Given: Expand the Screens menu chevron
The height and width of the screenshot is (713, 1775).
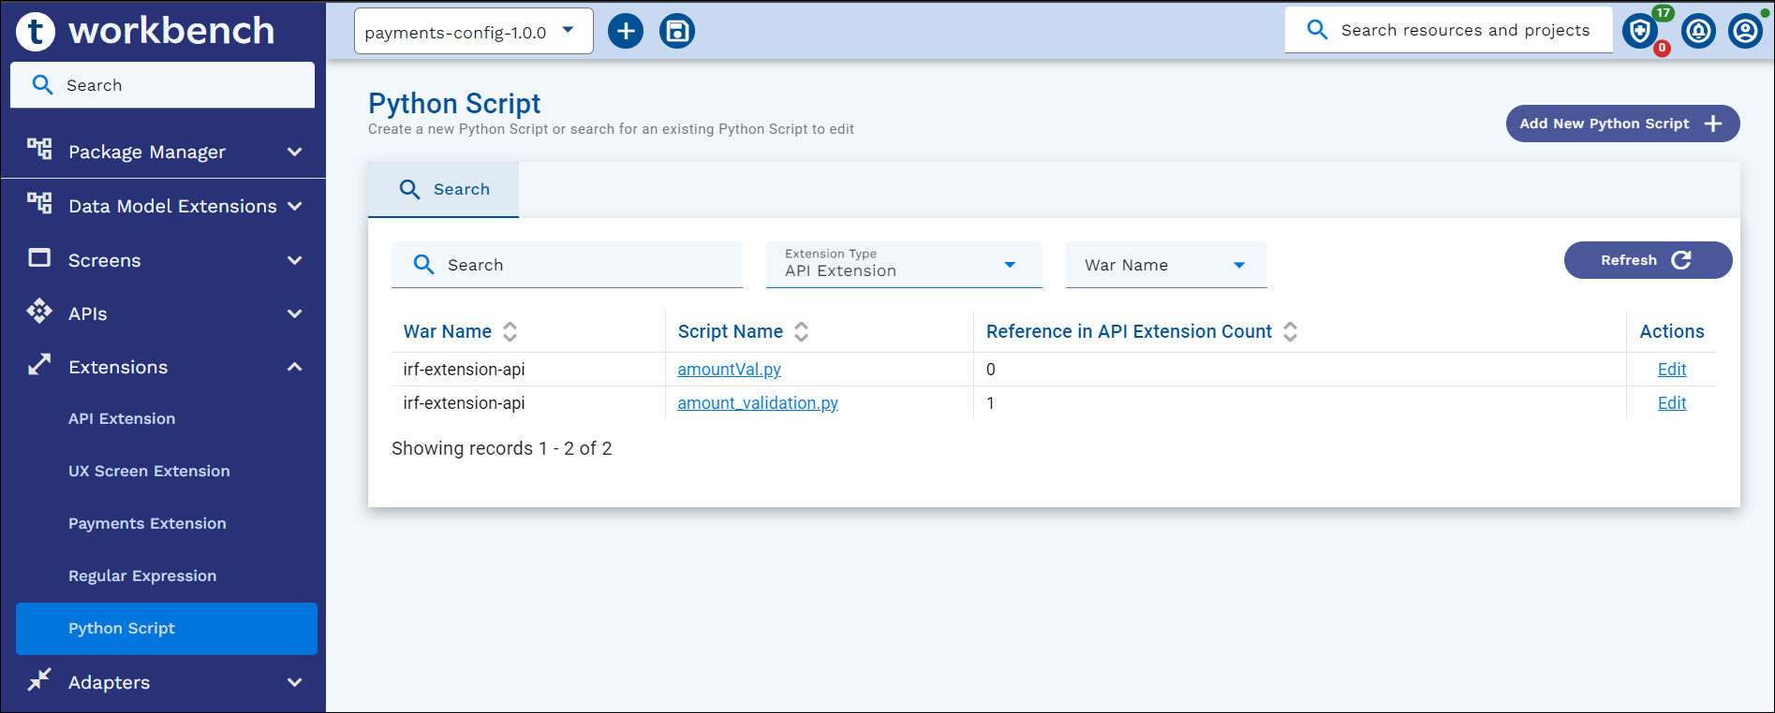Looking at the screenshot, I should tap(294, 260).
